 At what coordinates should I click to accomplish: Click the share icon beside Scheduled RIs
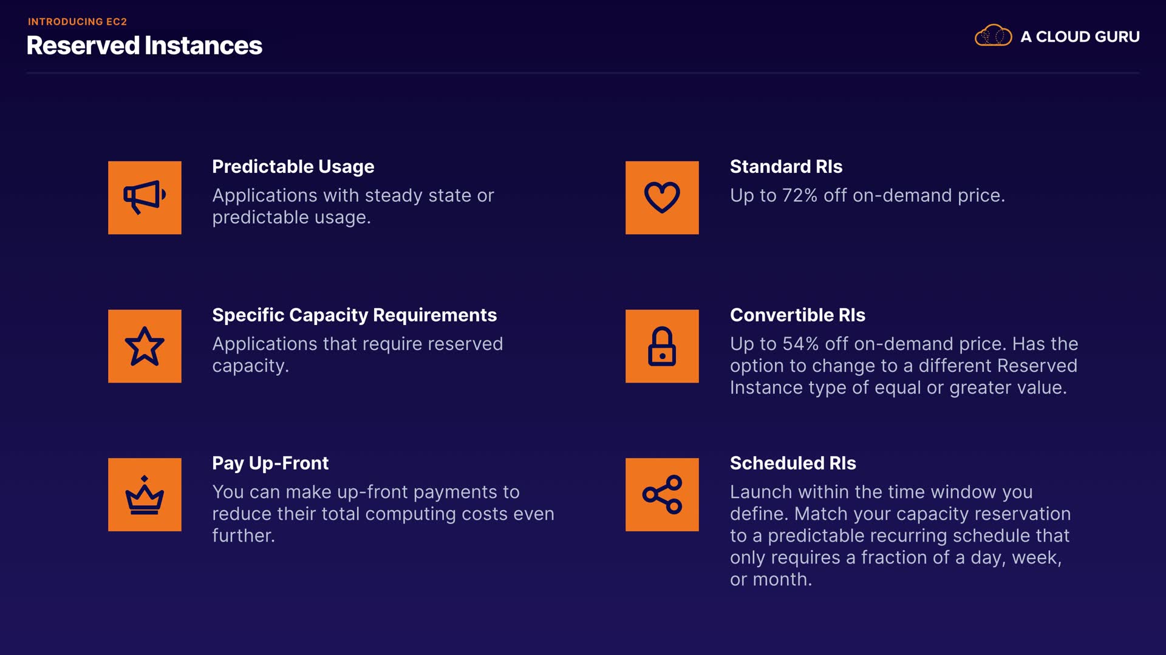[662, 494]
